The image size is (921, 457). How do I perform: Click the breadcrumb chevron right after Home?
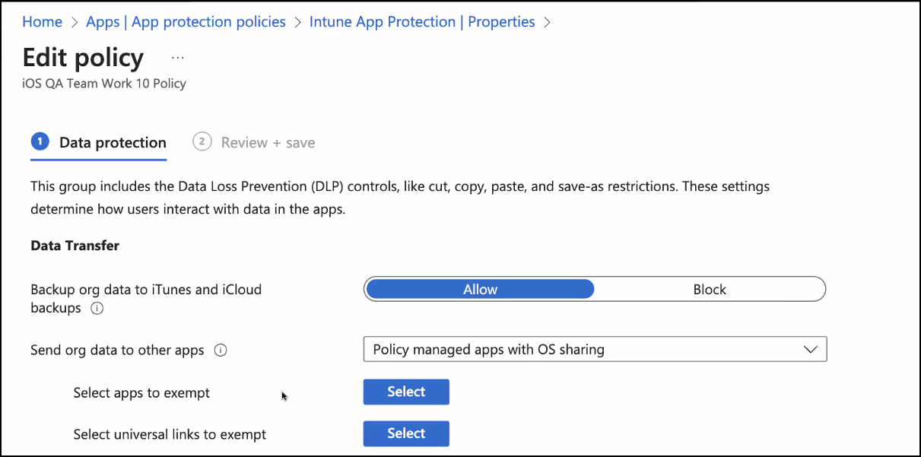(75, 23)
